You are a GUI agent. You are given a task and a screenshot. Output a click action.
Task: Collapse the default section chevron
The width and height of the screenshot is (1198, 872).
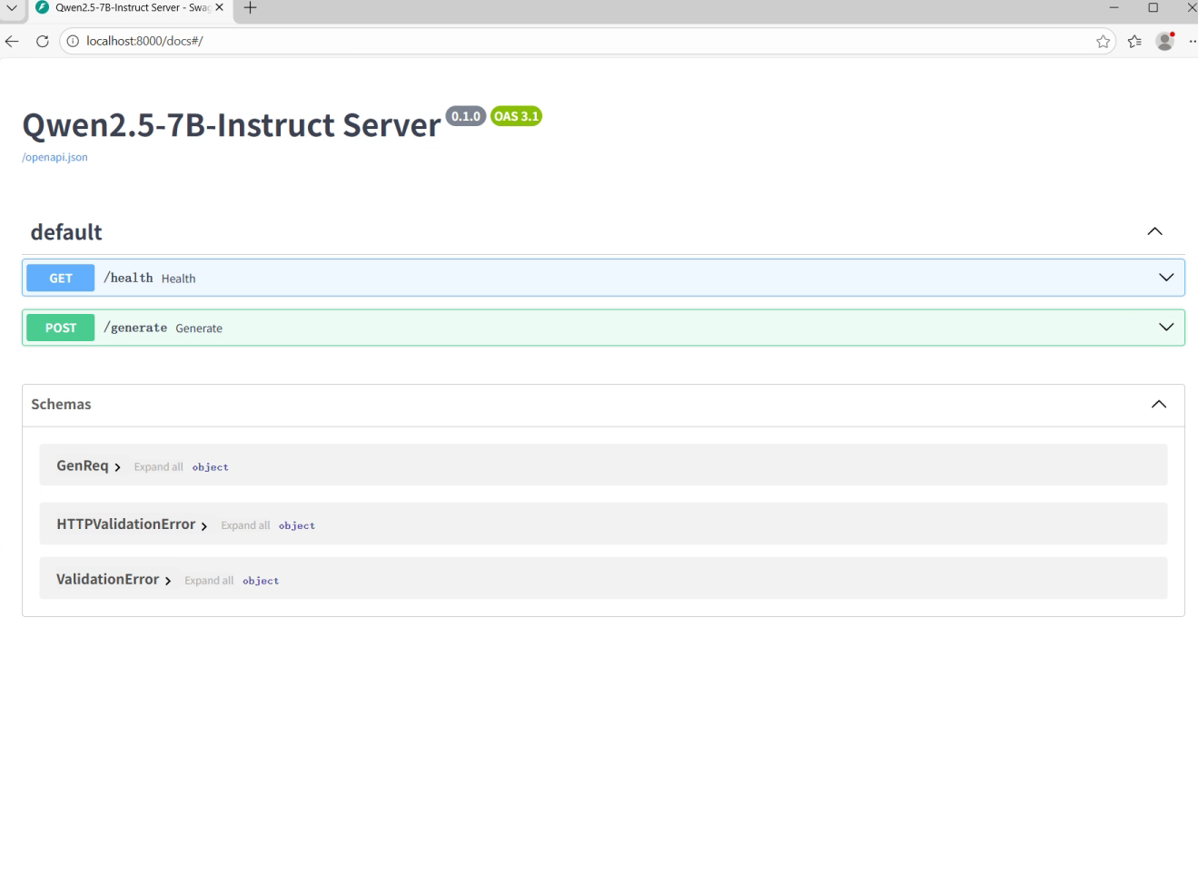click(x=1154, y=231)
